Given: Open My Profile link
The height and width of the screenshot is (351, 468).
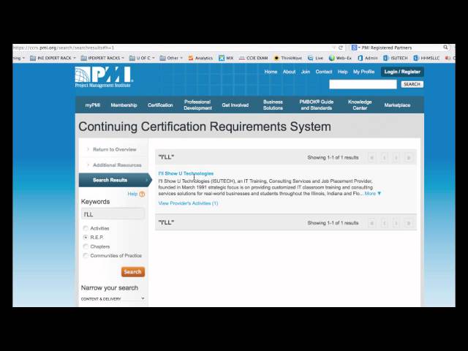Looking at the screenshot, I should click(x=363, y=72).
